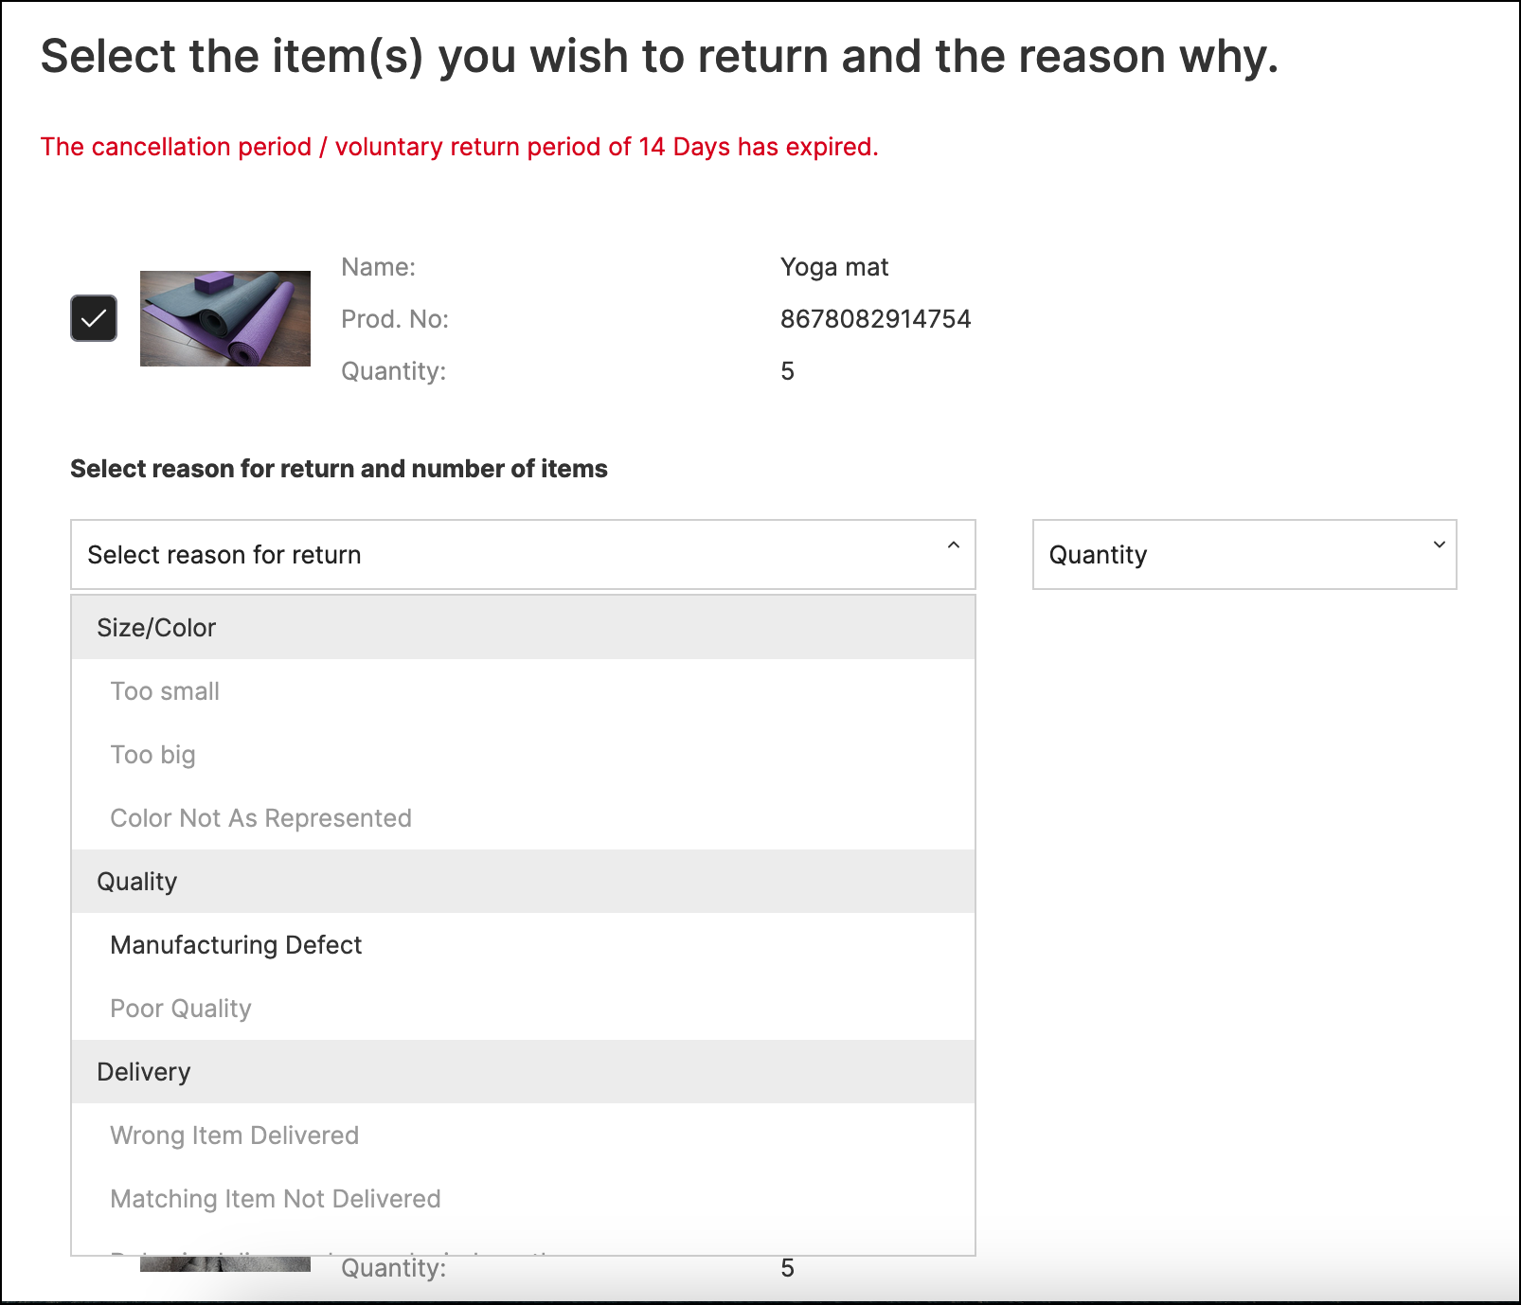Uncheck the Yoga mat item checkbox
Screen dimensions: 1521x1305
coord(94,318)
